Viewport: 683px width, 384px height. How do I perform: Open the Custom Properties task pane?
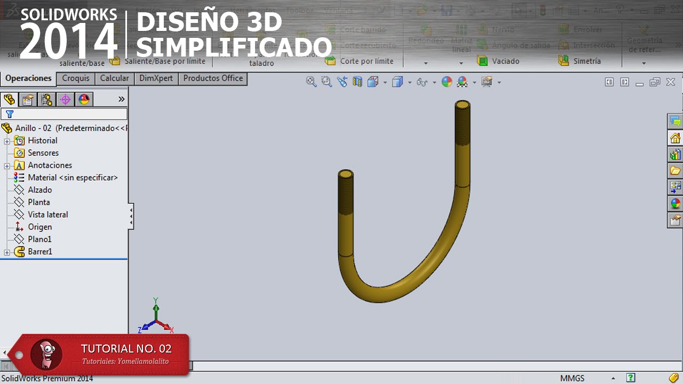click(675, 220)
